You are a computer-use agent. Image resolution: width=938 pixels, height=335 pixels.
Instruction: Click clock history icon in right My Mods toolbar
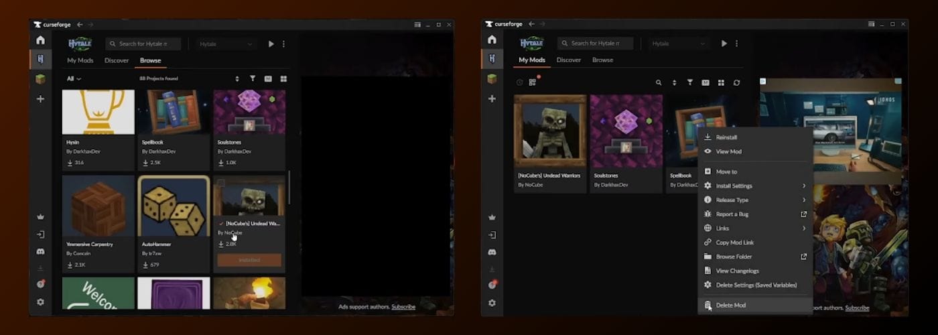[x=520, y=82]
